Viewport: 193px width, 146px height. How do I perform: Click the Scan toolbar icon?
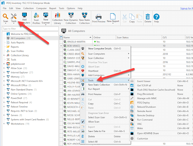click(6, 16)
